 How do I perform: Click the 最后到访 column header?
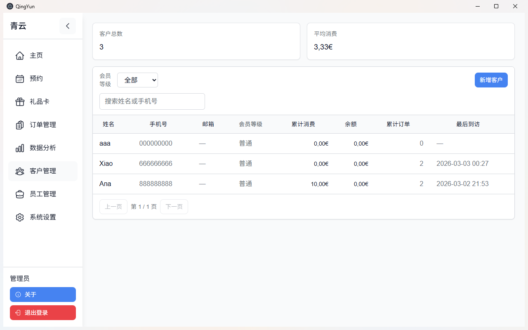tap(468, 124)
